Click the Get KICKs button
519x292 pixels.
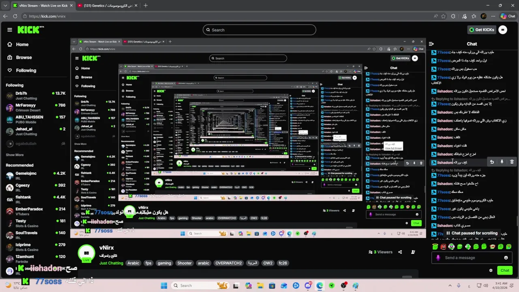[481, 30]
